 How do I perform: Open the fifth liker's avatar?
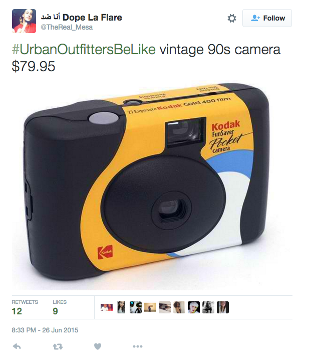(165, 307)
